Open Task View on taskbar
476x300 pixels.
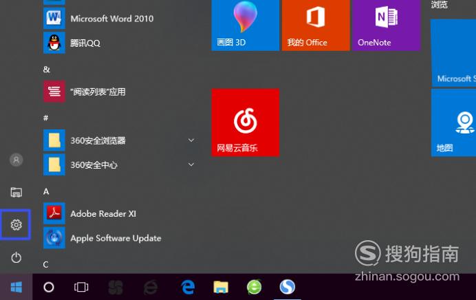pos(81,287)
